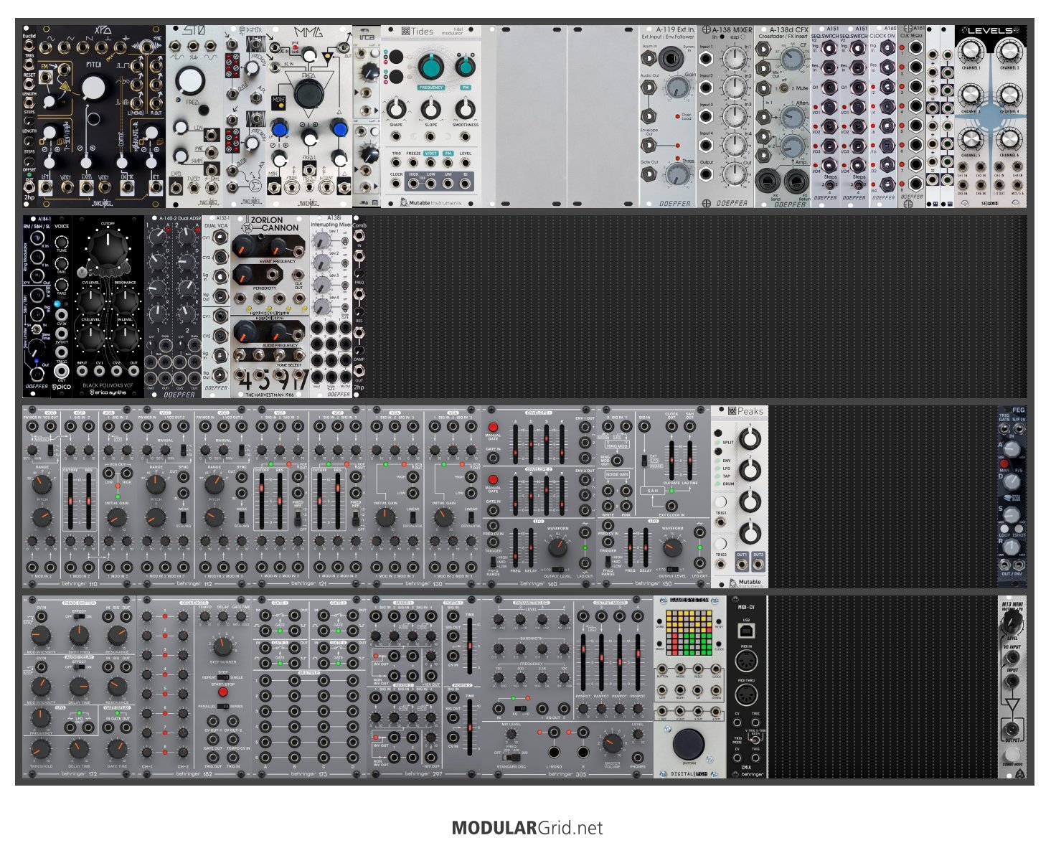1056x843 pixels.
Task: Select the TRIG jack on Euclid 2hp
Action: 29,47
